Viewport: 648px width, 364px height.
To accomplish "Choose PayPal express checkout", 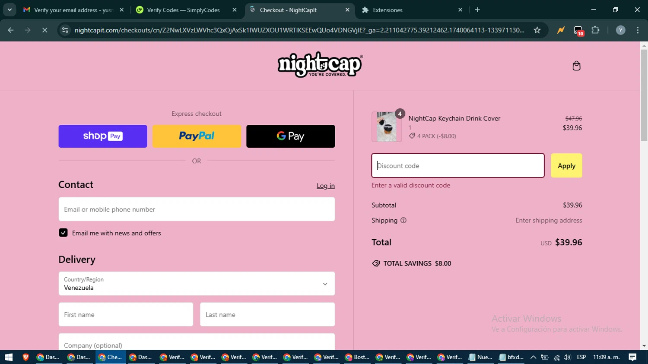I will tap(197, 136).
